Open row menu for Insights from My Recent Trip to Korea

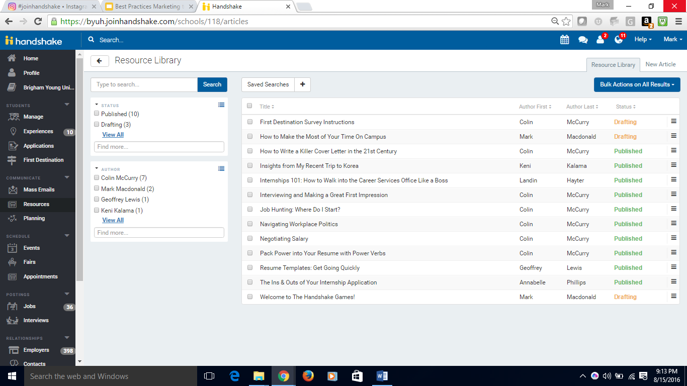coord(674,165)
